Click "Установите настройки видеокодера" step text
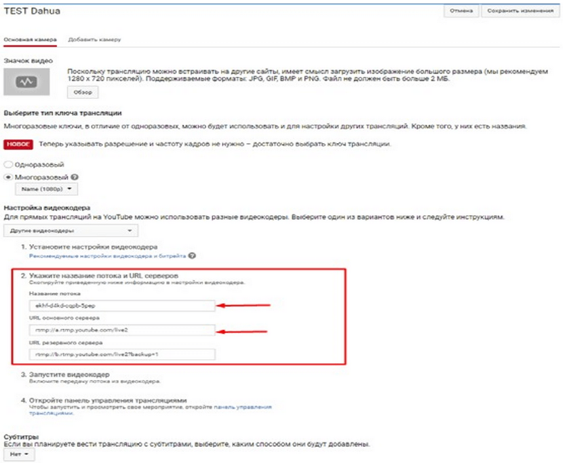This screenshot has width=563, height=463. tap(93, 247)
